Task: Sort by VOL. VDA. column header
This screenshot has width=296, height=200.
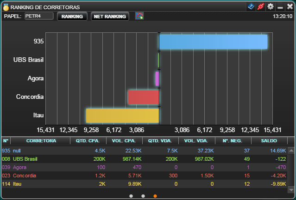Action: 196,141
